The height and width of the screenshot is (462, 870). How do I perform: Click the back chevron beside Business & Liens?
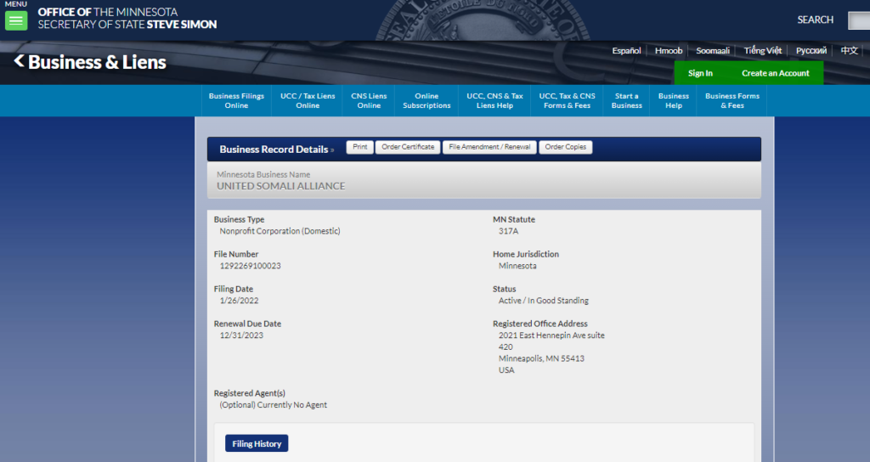(x=19, y=61)
